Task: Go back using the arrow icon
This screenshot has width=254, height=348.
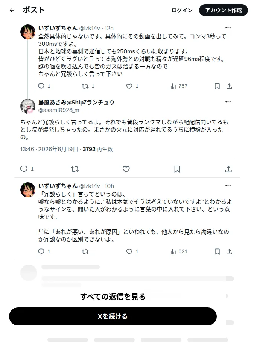Action: 12,10
